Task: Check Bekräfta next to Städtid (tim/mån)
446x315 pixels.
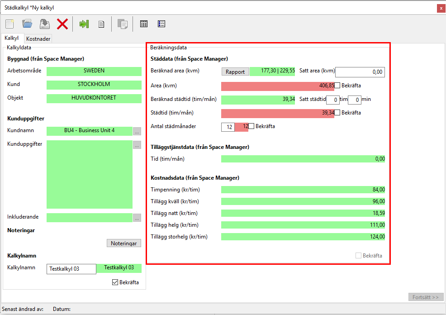Action: (337, 113)
